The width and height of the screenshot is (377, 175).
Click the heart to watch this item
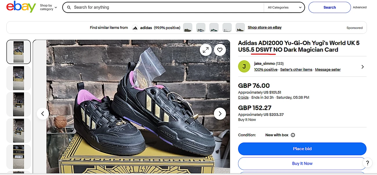(220, 50)
